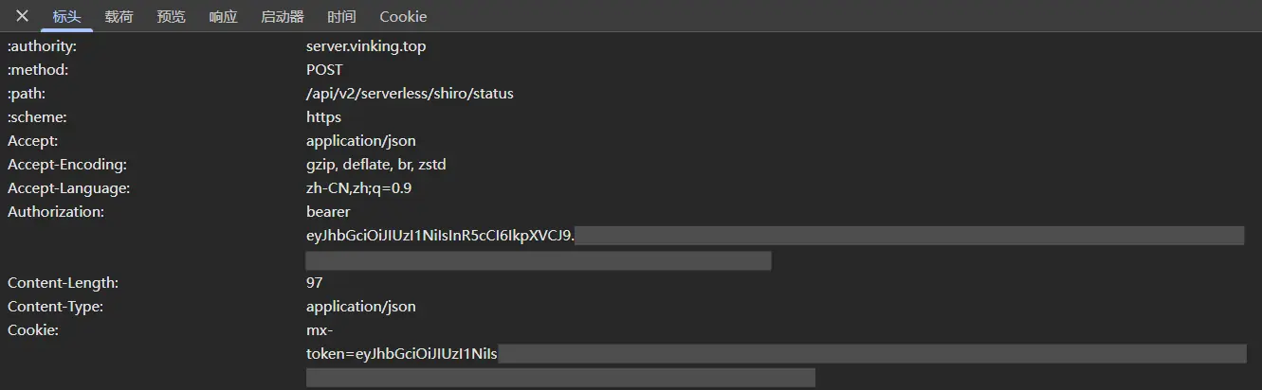Click the Cookie header name
This screenshot has height=390, width=1262.
click(x=33, y=330)
